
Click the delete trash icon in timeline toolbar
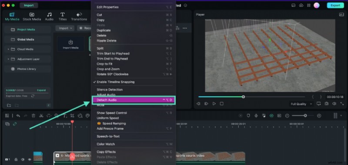(33, 115)
